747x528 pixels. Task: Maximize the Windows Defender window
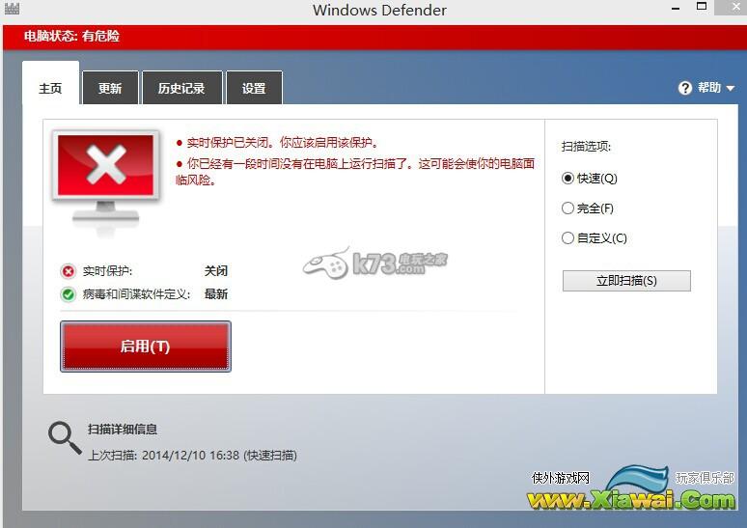tap(702, 6)
